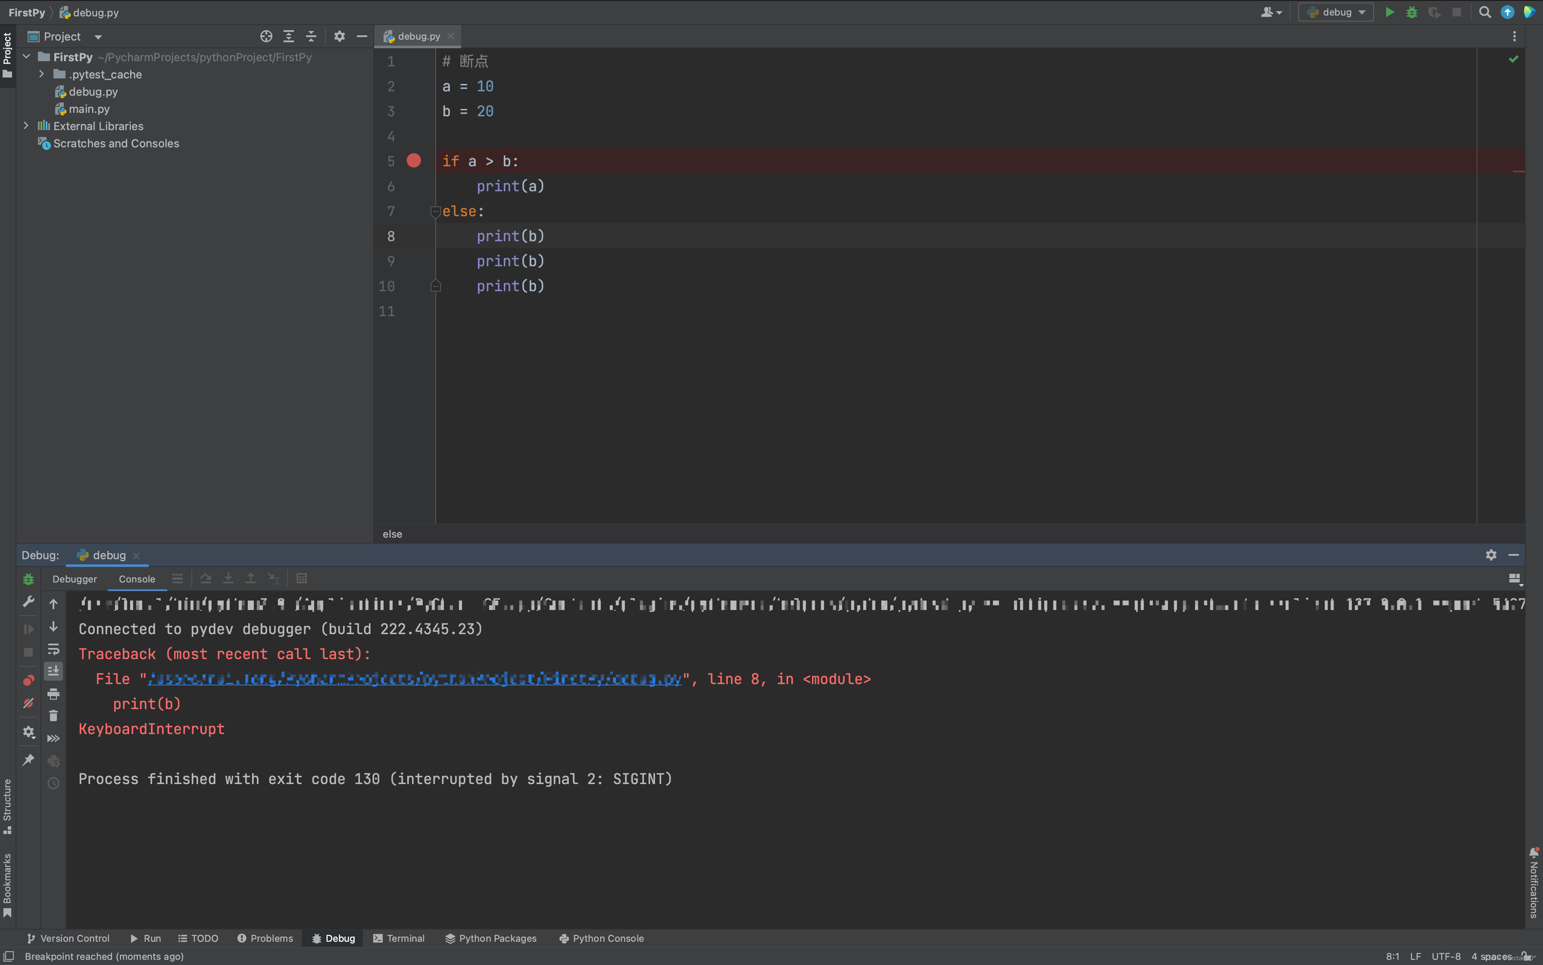
Task: Click the Debug bug icon in the top toolbar
Action: 1412,12
